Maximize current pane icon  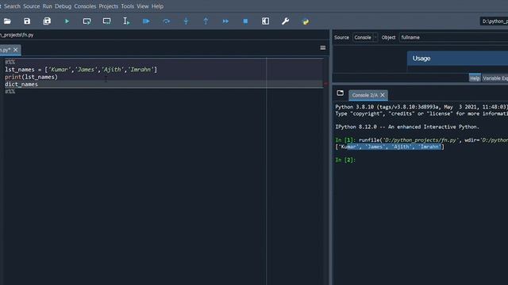click(265, 21)
